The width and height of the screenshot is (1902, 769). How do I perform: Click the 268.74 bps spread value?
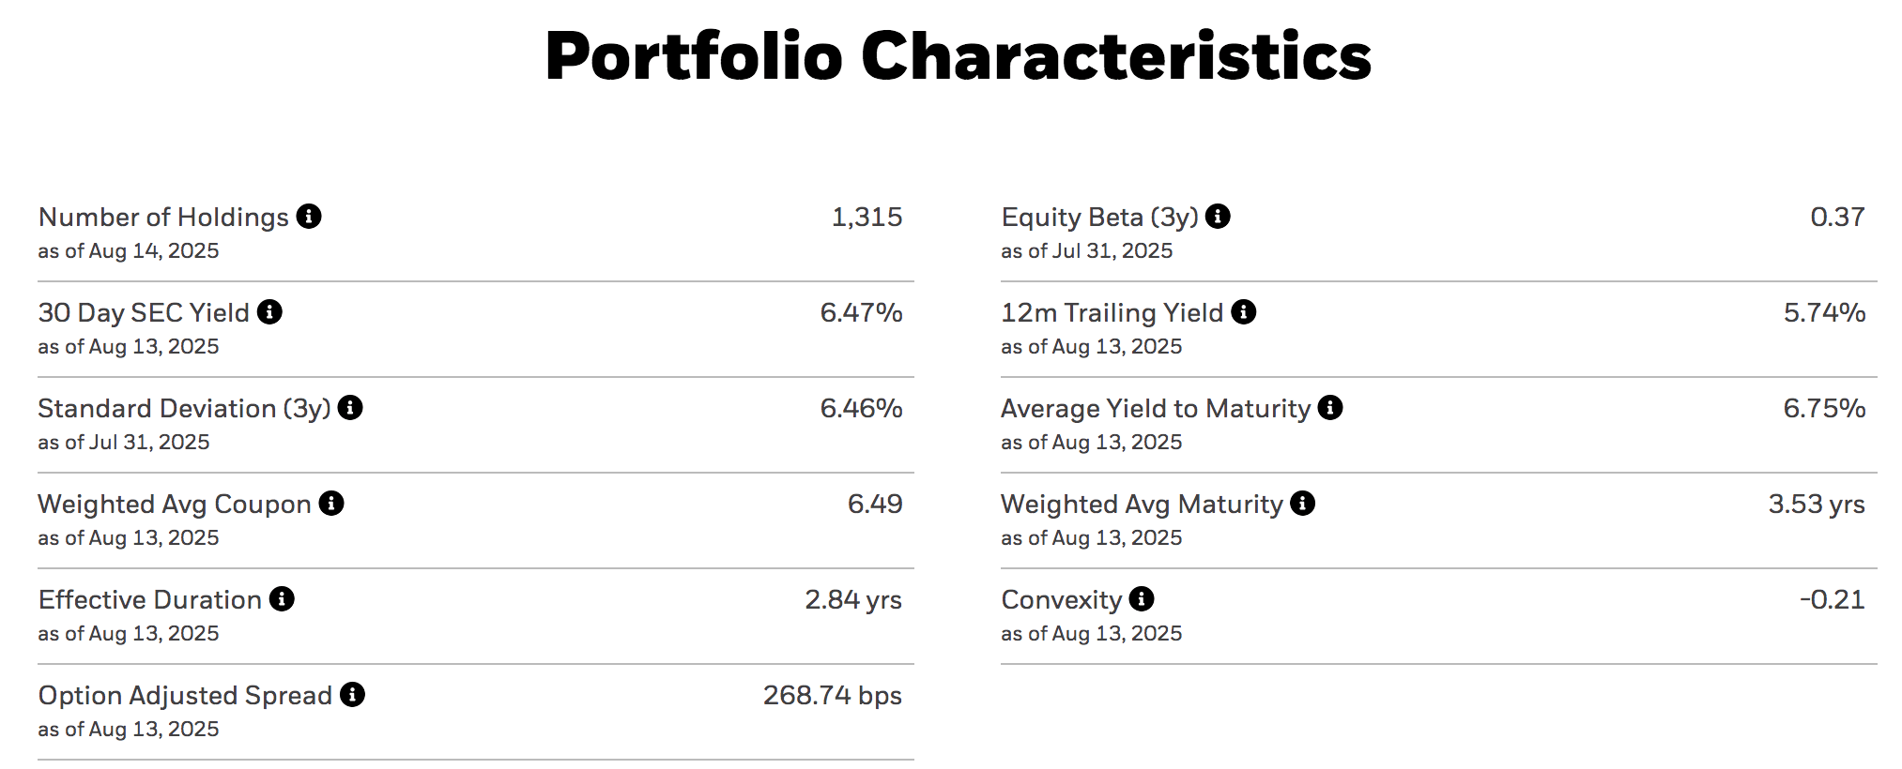pos(832,696)
